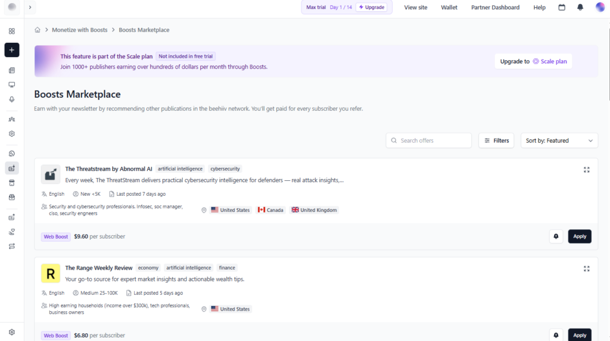Open Wallet in top navigation

click(x=449, y=7)
